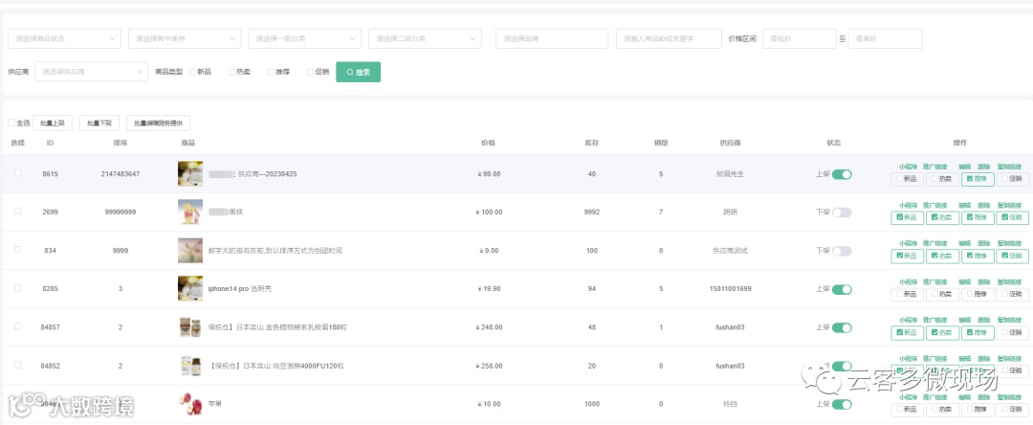Open the 请选择售中库存 dropdown
The width and height of the screenshot is (1033, 425).
186,39
